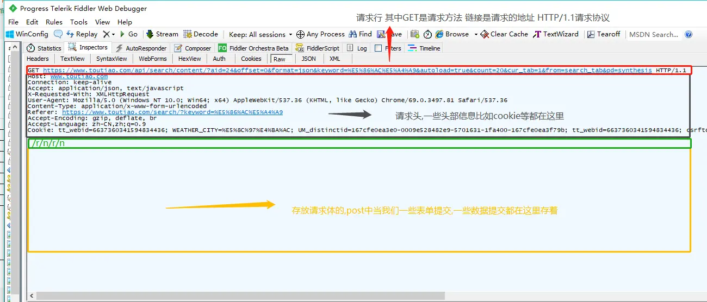Click the Host www.toutiao.com link
The height and width of the screenshot is (302, 707).
[79, 77]
